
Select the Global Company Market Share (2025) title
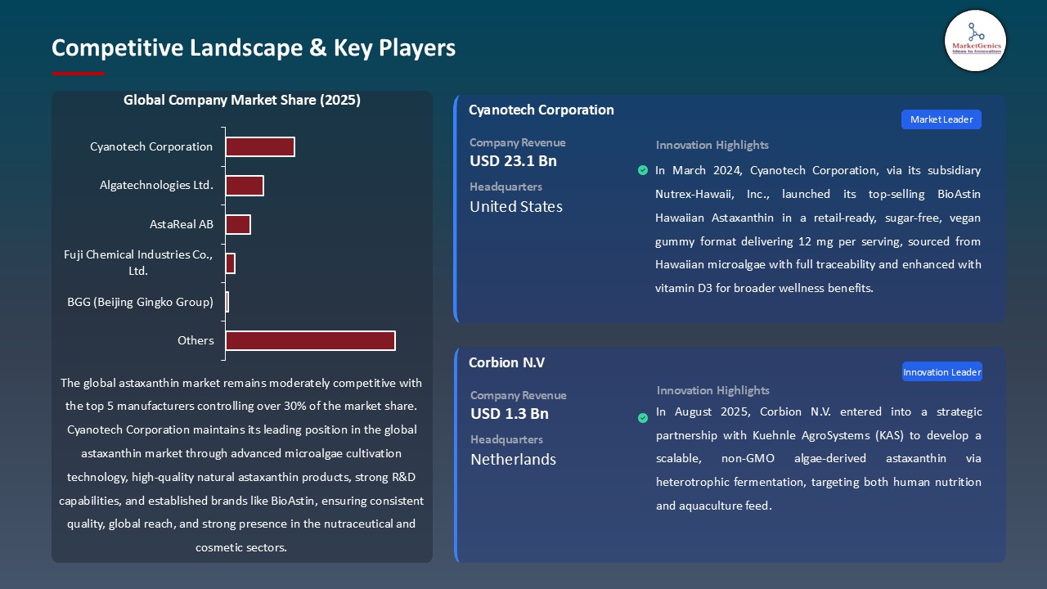(x=241, y=100)
